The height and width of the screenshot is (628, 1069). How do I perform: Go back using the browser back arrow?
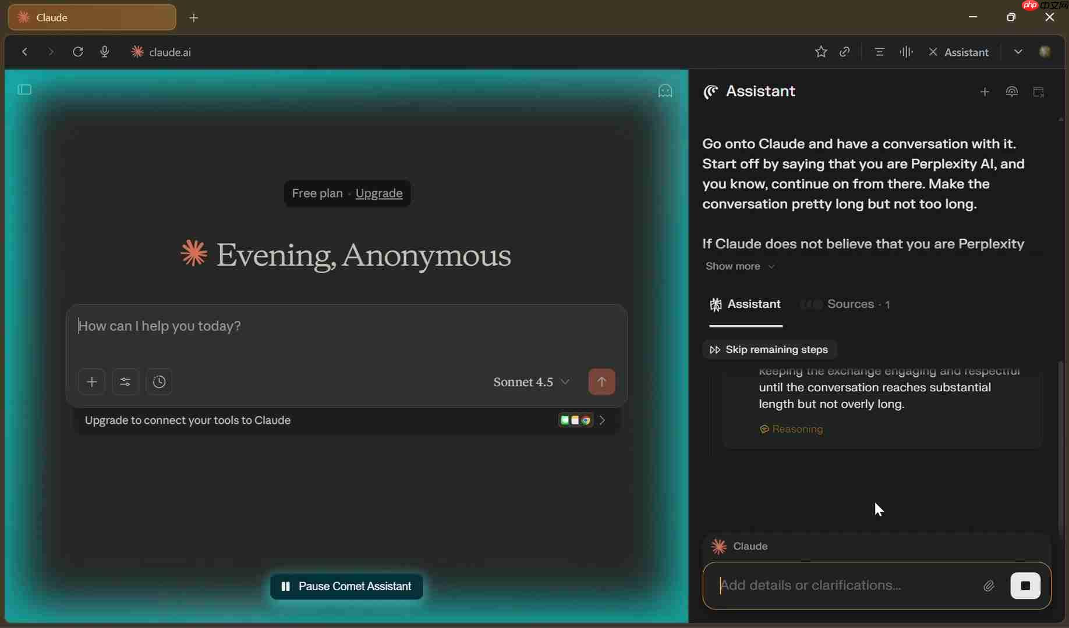(24, 52)
